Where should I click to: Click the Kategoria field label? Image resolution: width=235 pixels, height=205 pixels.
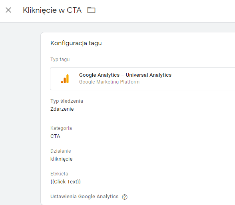tap(61, 128)
